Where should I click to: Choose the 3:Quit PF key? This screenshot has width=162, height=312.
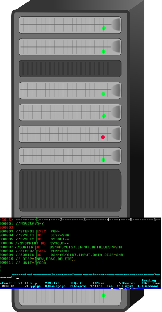(x=76, y=283)
